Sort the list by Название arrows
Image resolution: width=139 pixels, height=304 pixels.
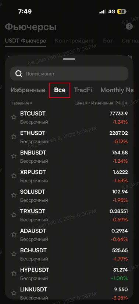(x=31, y=103)
